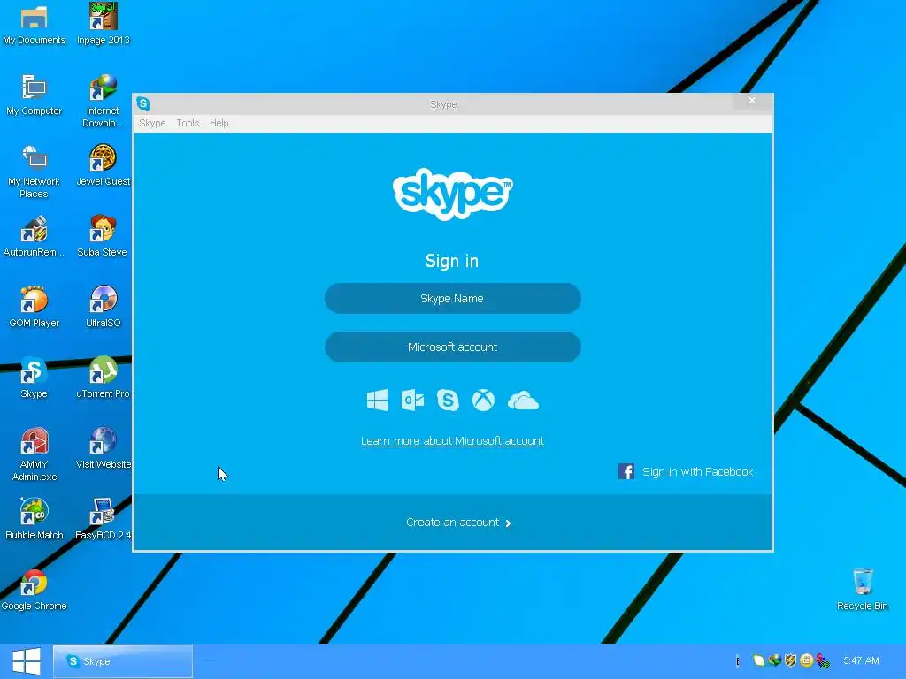906x679 pixels.
Task: Sign in with Microsoft account button
Action: pyautogui.click(x=452, y=347)
